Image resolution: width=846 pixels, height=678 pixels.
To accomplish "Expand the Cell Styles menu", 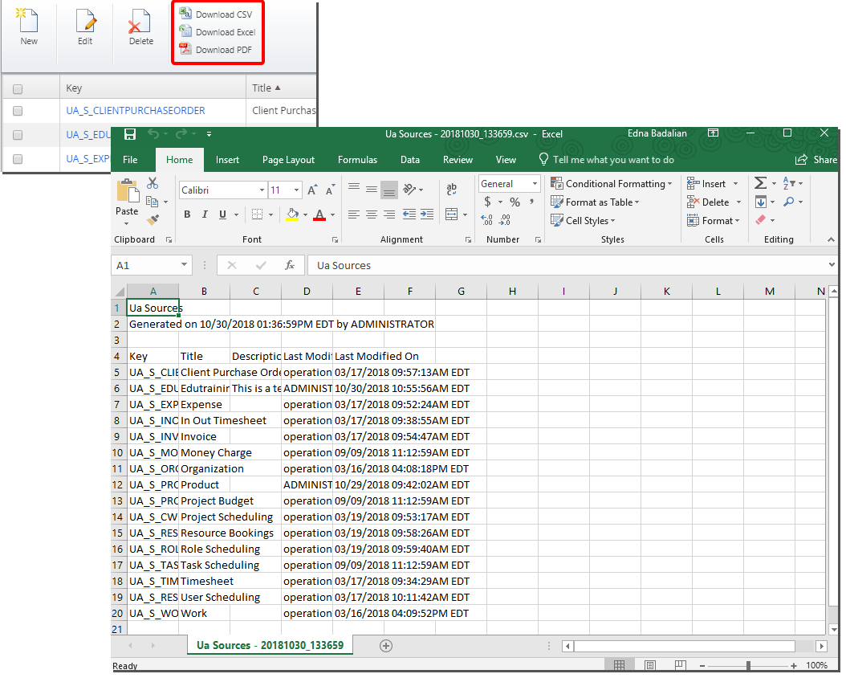I will point(583,220).
